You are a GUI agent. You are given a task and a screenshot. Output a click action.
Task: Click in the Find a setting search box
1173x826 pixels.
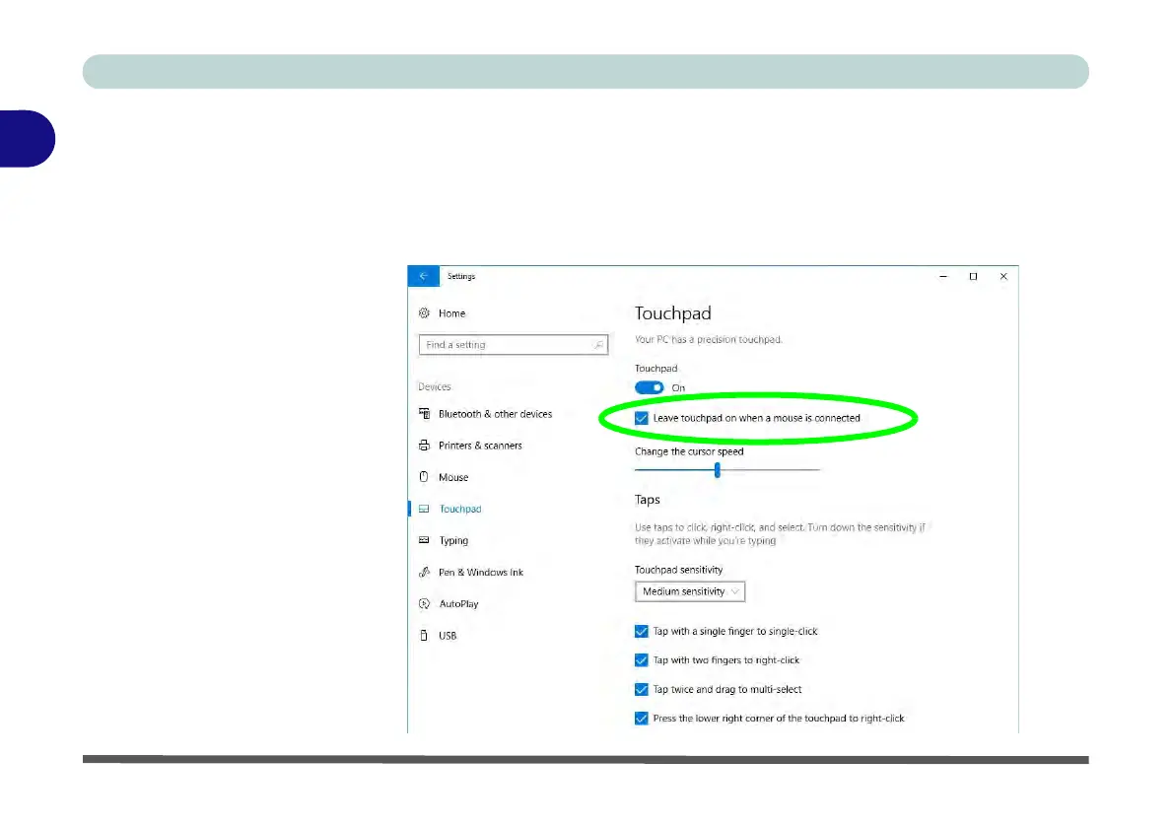514,345
